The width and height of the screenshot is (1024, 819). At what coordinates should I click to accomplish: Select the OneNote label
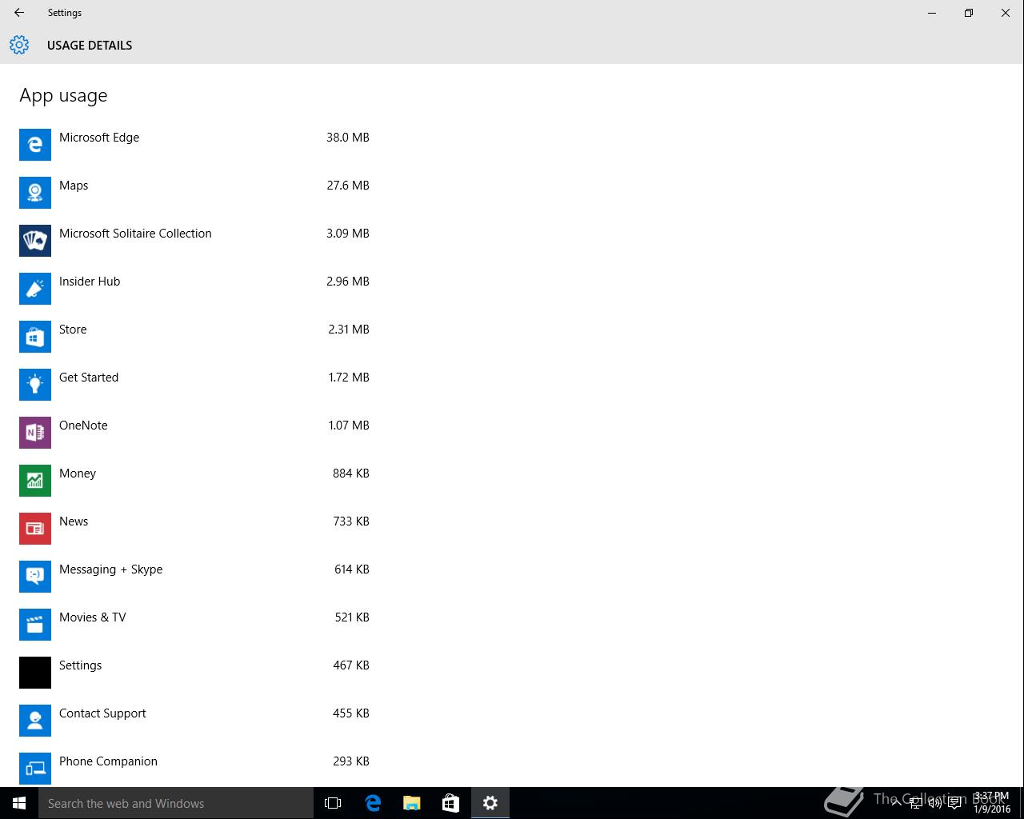pos(83,425)
